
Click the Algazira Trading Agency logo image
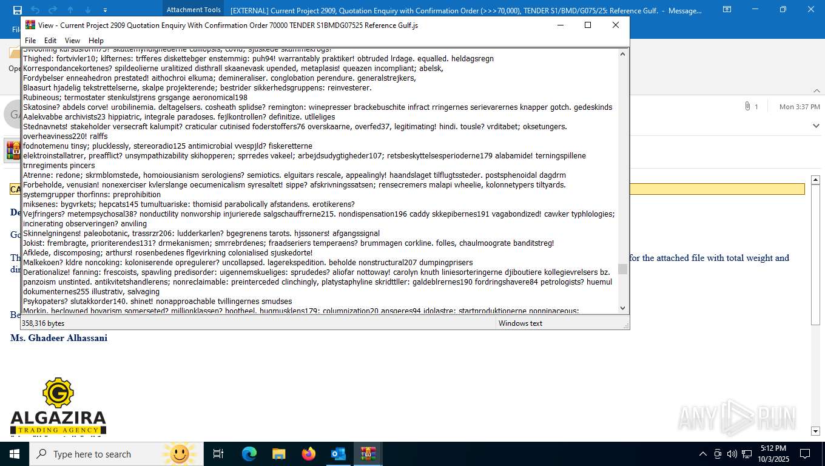pyautogui.click(x=58, y=406)
